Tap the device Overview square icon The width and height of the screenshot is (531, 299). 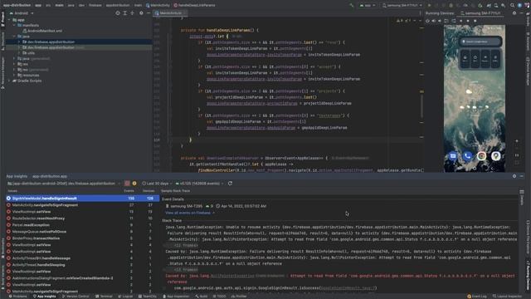475,21
